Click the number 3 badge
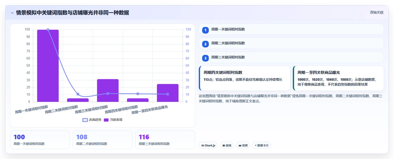Image resolution: width=394 pixels, height=159 pixels. pos(205,58)
